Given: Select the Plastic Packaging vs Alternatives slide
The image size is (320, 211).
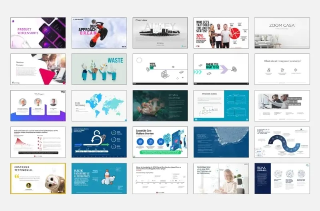Looking at the screenshot, I should 99,178.
